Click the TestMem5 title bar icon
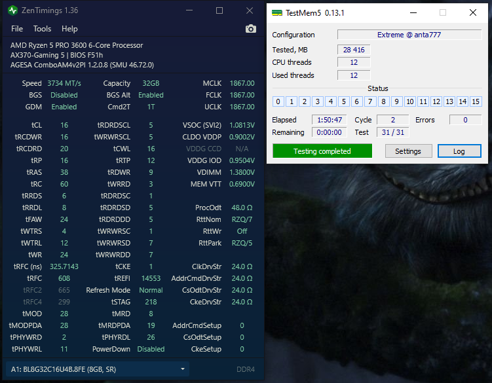This screenshot has width=492, height=383. point(277,12)
